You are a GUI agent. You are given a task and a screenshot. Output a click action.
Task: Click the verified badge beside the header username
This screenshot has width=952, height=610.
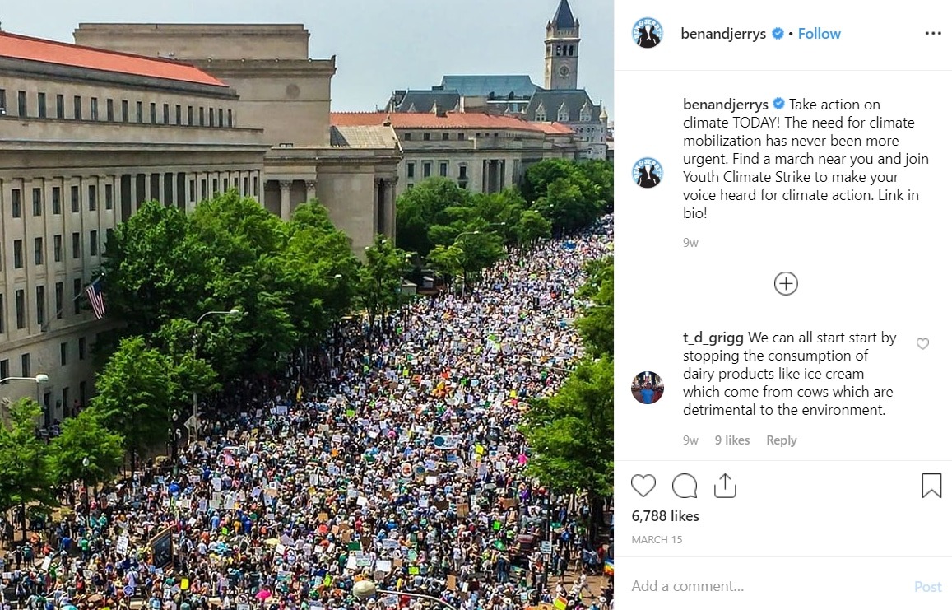pos(778,34)
